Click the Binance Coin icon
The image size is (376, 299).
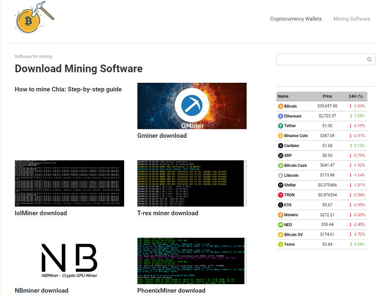280,135
